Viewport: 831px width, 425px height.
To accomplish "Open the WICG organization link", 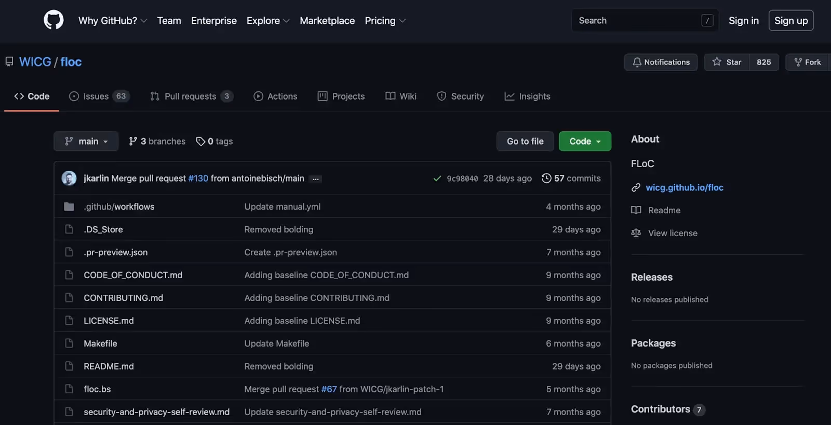I will click(x=35, y=62).
